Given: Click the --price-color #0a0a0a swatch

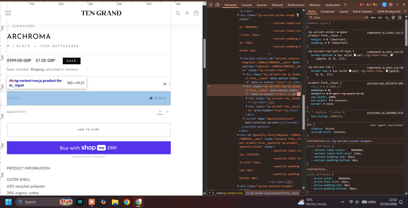Looking at the screenshot, I should click(x=337, y=179).
